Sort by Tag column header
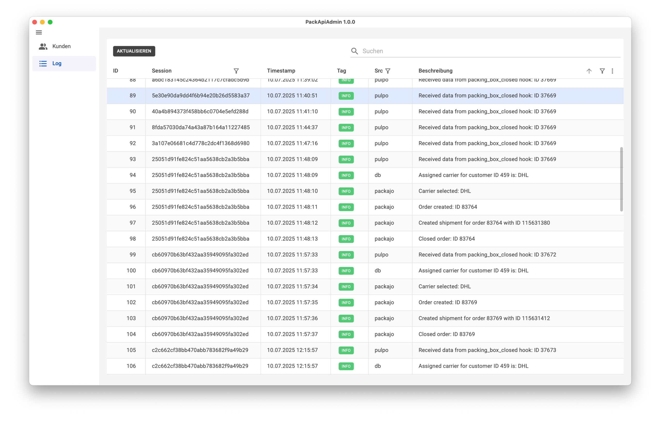Screen dimensions: 661x428 tap(341, 71)
